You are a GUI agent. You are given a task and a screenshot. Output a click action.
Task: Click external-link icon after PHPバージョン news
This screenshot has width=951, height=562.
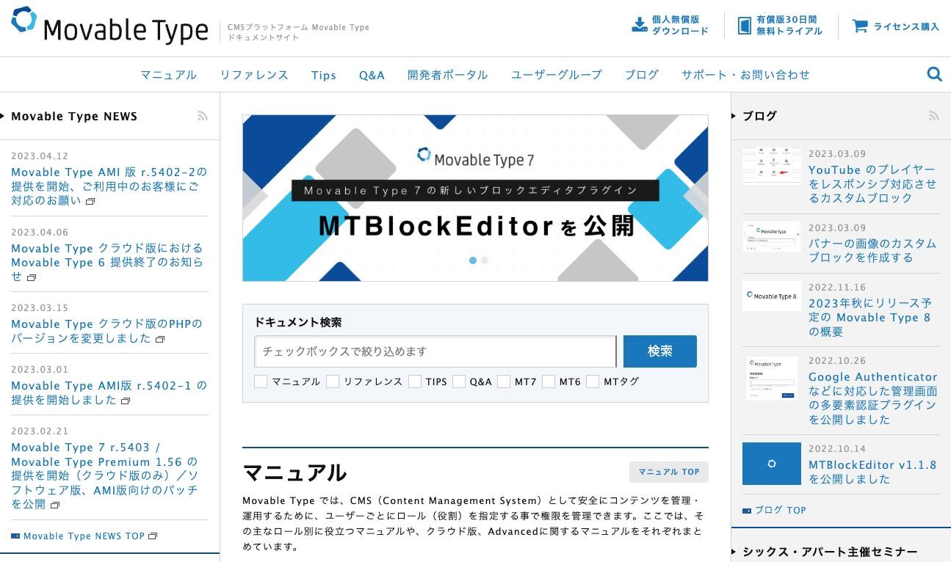[160, 339]
